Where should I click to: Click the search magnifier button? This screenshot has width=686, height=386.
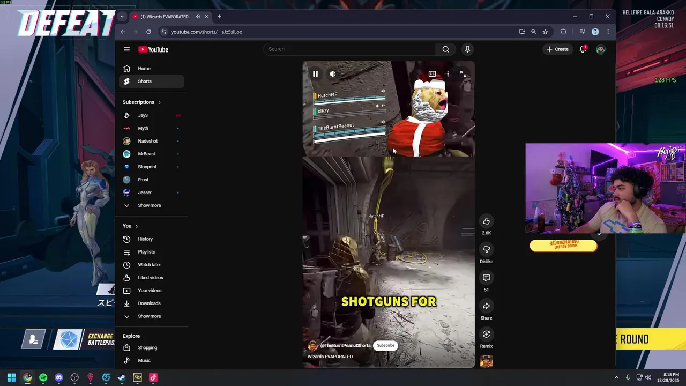445,49
